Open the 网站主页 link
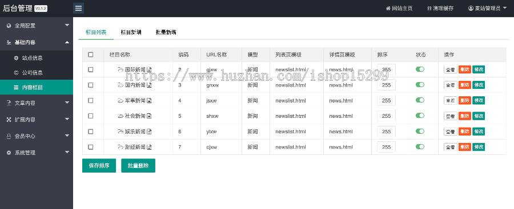This screenshot has height=209, width=514. [399, 9]
